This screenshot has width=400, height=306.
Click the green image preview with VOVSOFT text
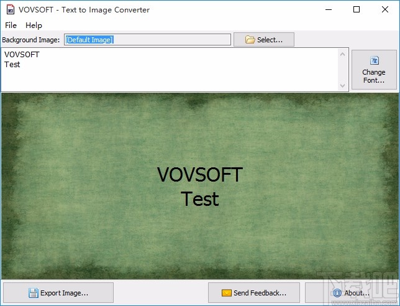coord(200,186)
